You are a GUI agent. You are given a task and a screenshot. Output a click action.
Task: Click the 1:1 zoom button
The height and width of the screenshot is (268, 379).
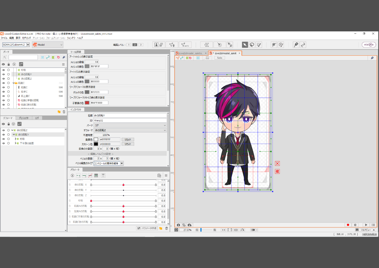[x=224, y=230]
